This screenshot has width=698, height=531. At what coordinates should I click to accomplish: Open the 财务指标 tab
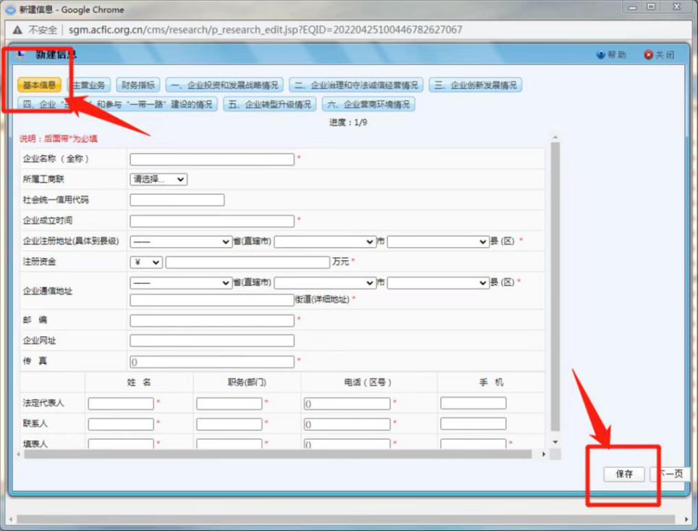(138, 85)
